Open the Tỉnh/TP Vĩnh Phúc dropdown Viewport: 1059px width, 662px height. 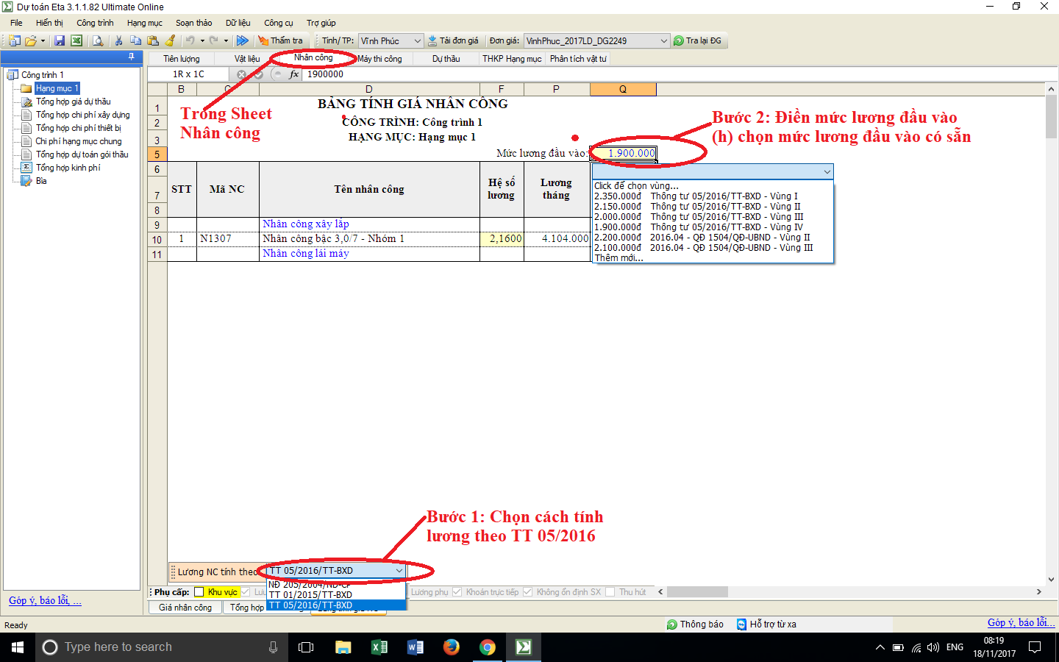tap(417, 41)
